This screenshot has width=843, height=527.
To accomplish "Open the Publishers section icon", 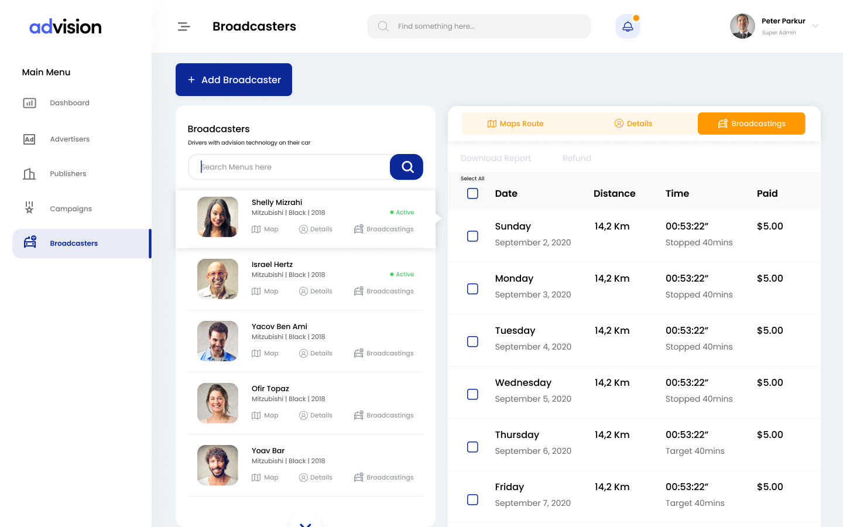I will (29, 173).
